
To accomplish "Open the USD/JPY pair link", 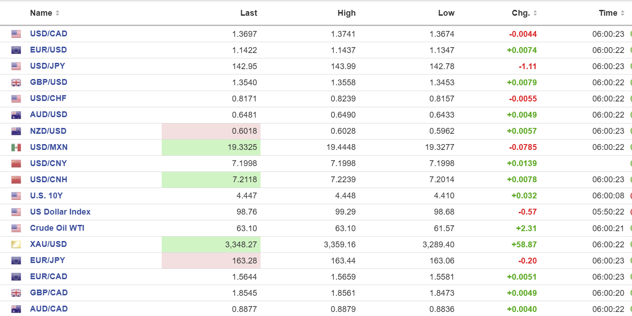I will 48,66.
